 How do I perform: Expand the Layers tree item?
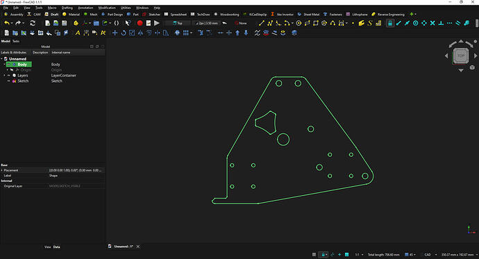pyautogui.click(x=4, y=76)
